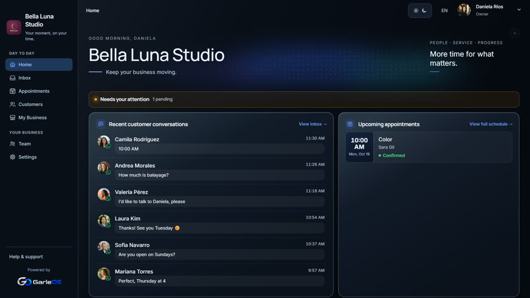Image resolution: width=530 pixels, height=298 pixels.
Task: Click the Appointments calendar icon in sidebar
Action: [x=13, y=91]
